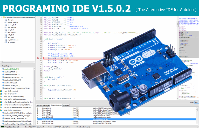Click the icon beside #define DATAOUT 11
199x128 pixels.
click(x=3, y=69)
